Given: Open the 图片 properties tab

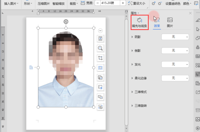Looking at the screenshot, I should (x=170, y=23).
